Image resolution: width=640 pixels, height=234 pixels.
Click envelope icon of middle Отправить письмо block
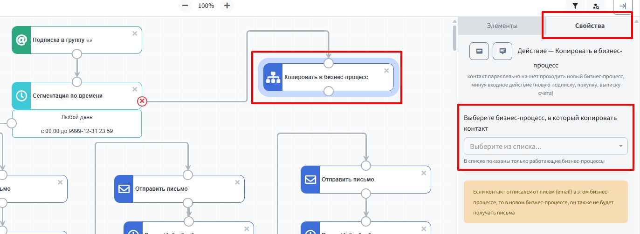(x=124, y=189)
